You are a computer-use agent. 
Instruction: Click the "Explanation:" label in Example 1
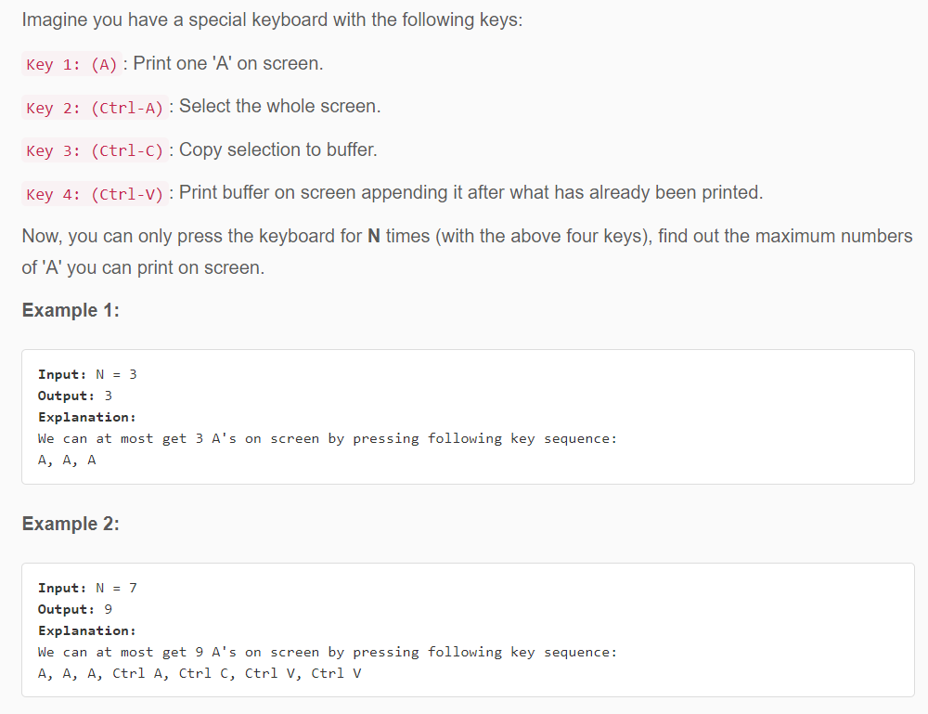point(87,417)
